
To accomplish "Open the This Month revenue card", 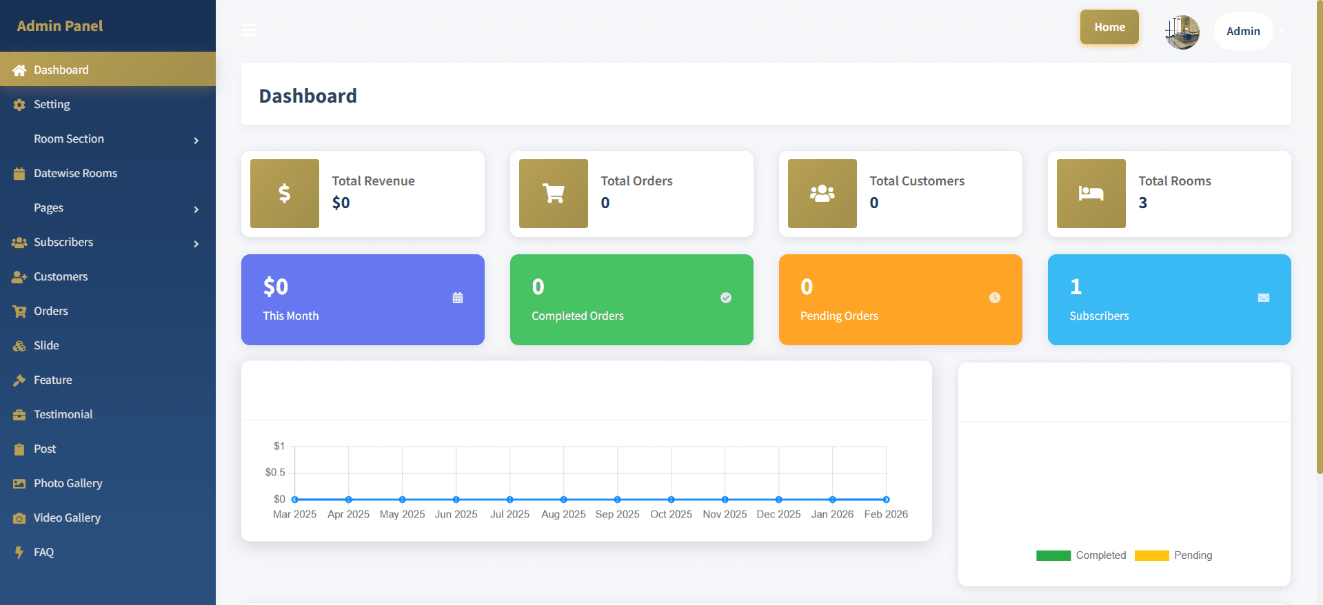I will [363, 300].
